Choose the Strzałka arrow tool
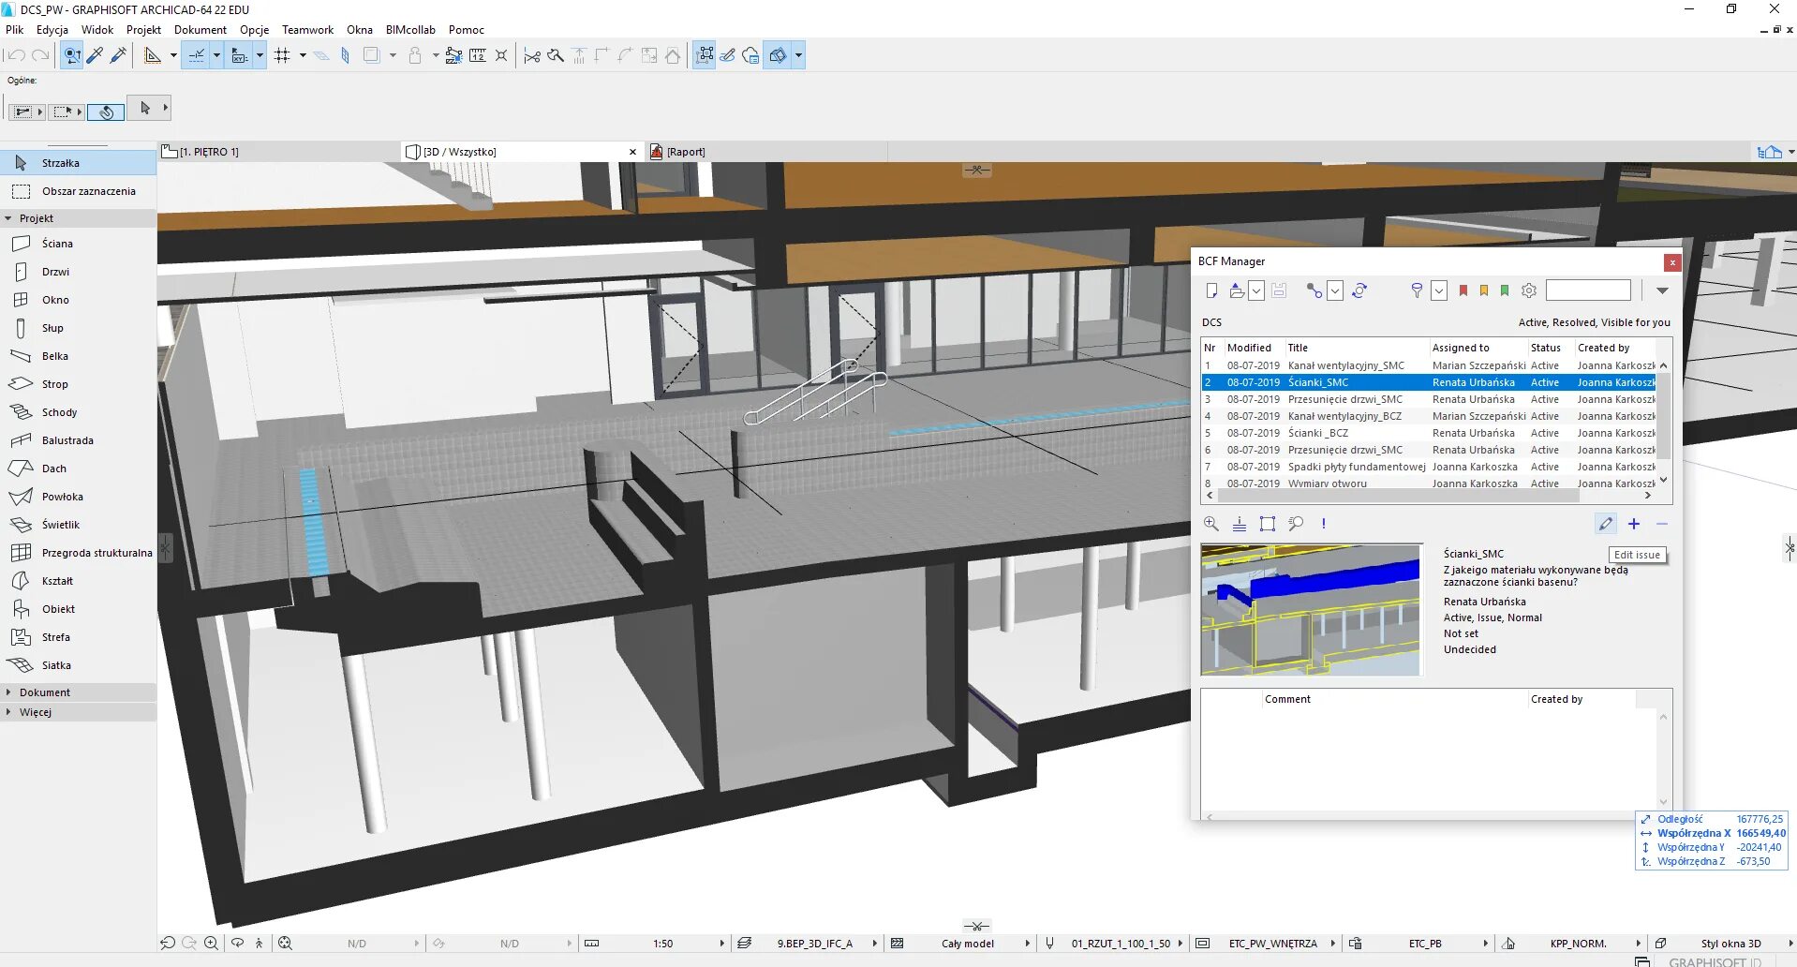The width and height of the screenshot is (1797, 967). pyautogui.click(x=78, y=163)
